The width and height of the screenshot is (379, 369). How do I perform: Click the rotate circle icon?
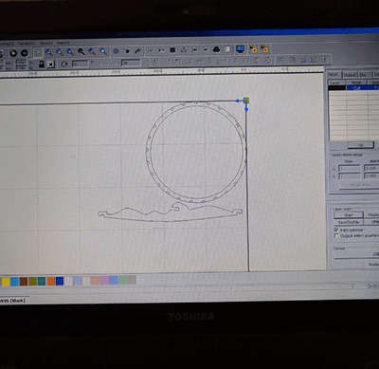[64, 64]
